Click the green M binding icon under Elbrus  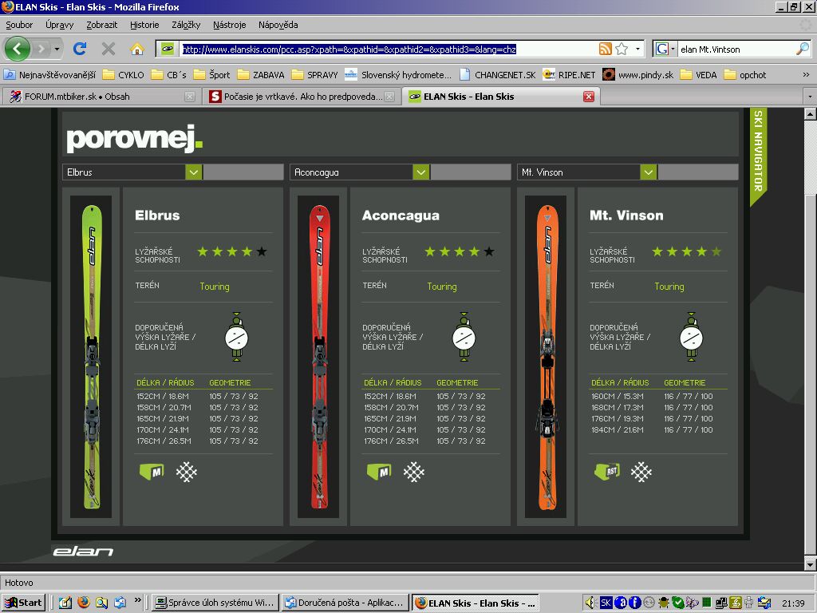click(x=152, y=472)
